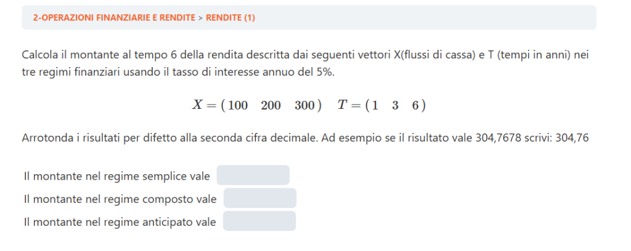Click the value 300 in vector X
The image size is (631, 251).
[x=304, y=105]
